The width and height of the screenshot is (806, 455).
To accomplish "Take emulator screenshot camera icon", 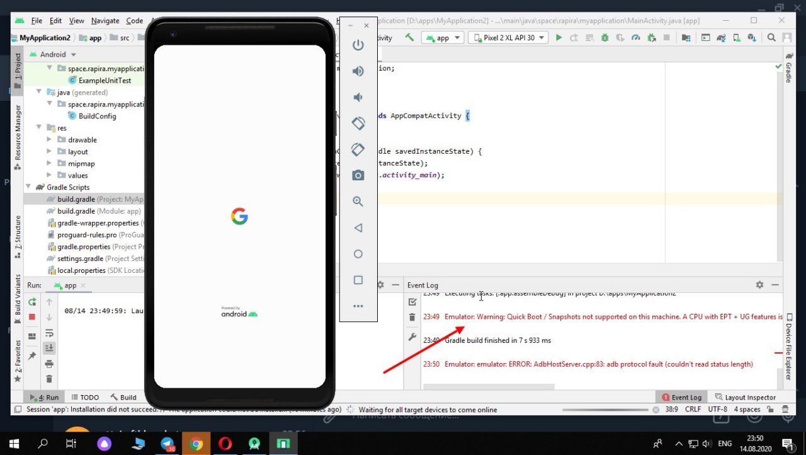I will tap(358, 175).
